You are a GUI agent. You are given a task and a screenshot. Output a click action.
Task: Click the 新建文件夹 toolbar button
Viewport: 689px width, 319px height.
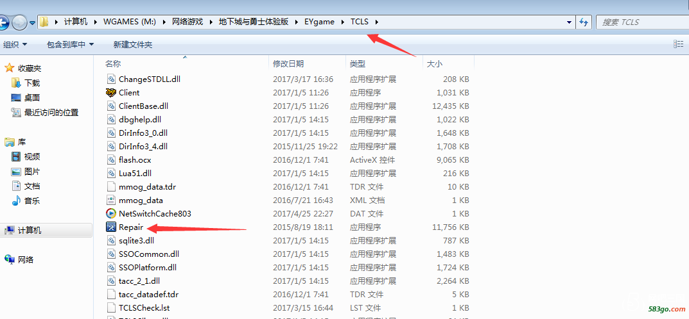[x=133, y=44]
